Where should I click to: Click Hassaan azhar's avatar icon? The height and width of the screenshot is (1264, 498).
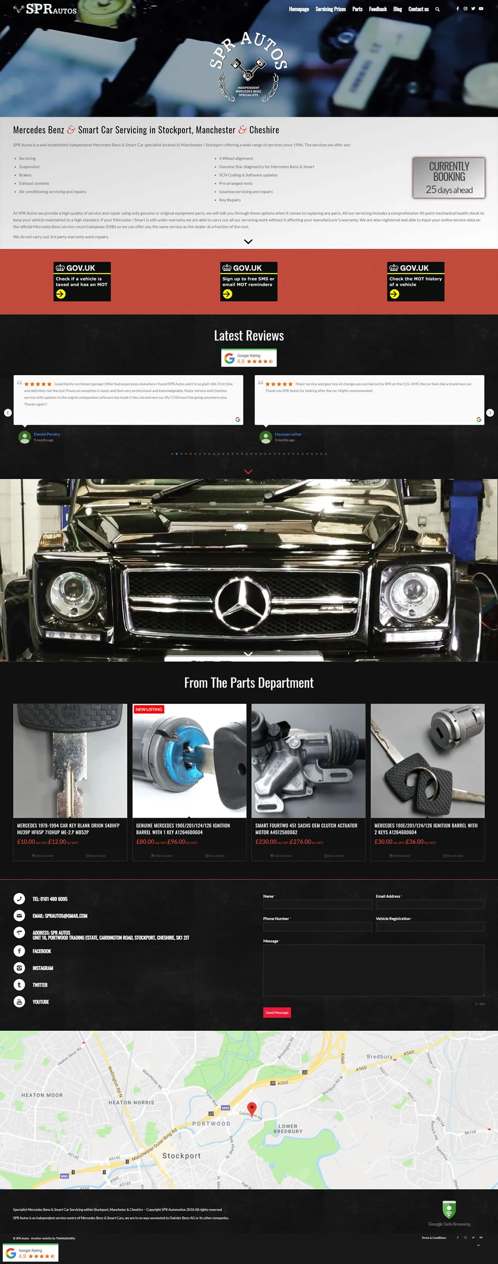tap(266, 437)
